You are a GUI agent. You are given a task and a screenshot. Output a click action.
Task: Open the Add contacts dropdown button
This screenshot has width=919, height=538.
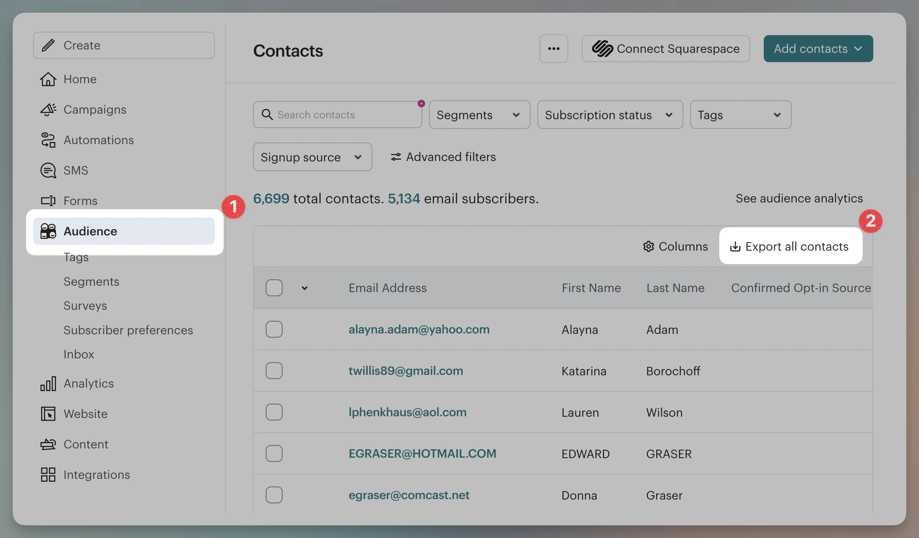tap(818, 49)
